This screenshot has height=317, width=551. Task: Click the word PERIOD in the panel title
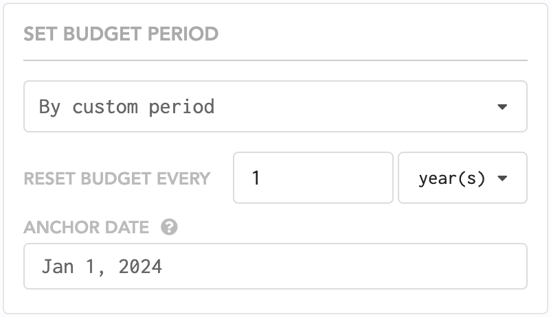(x=183, y=34)
